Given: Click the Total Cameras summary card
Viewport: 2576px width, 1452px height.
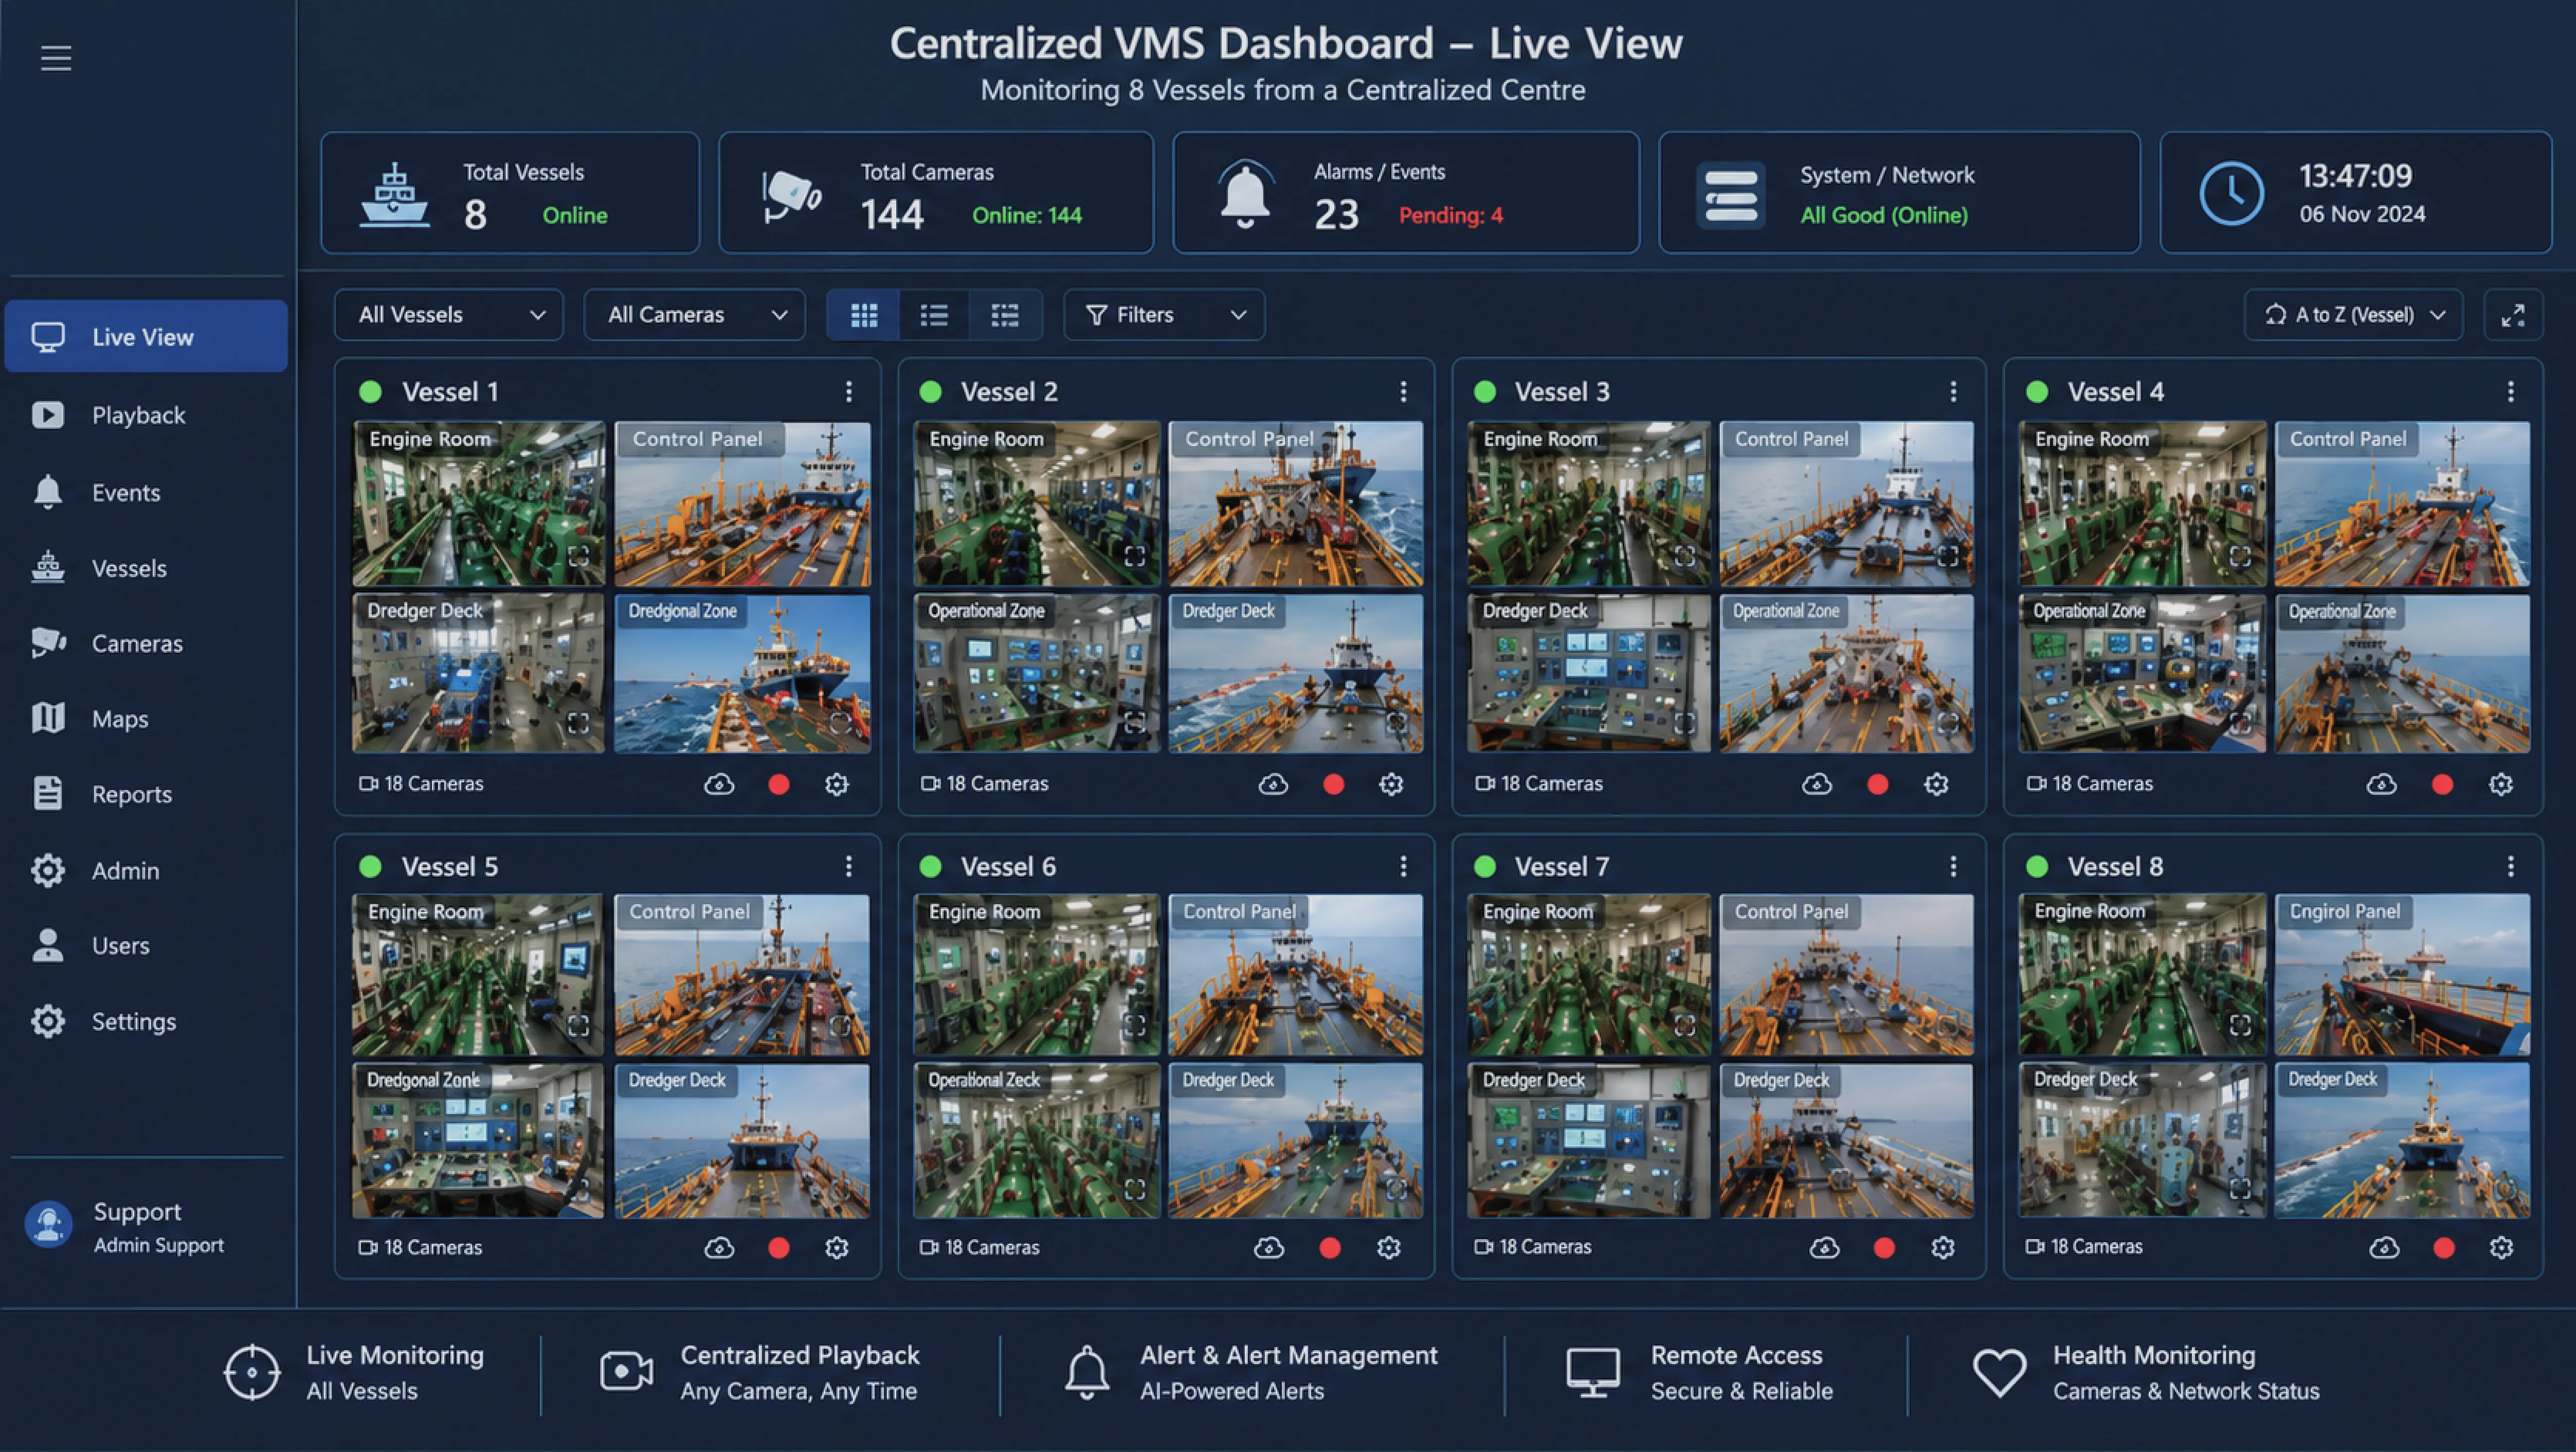Looking at the screenshot, I should point(936,193).
